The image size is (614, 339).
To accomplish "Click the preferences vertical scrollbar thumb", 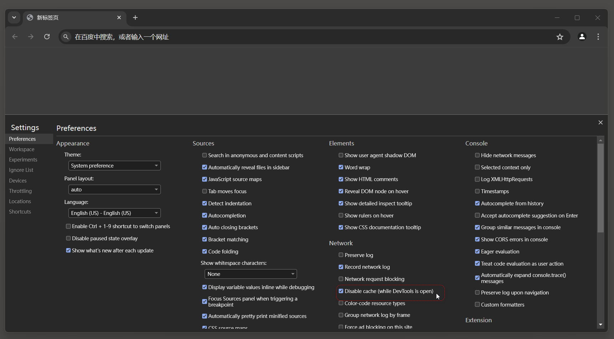I will [600, 188].
